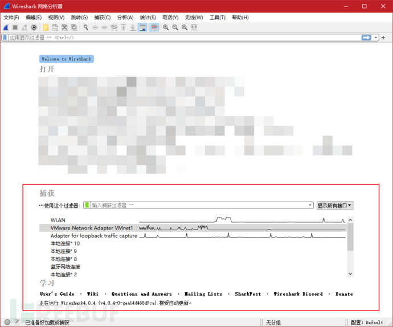Toggle packet list colorization icon

pyautogui.click(x=154, y=27)
